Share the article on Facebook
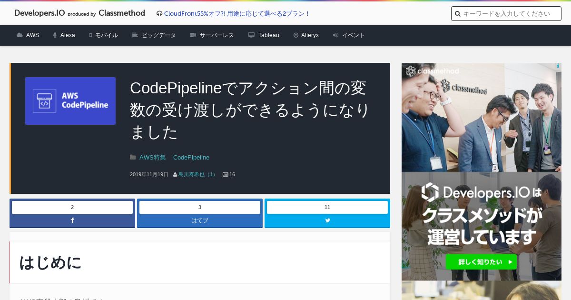571x300 pixels. [x=72, y=220]
